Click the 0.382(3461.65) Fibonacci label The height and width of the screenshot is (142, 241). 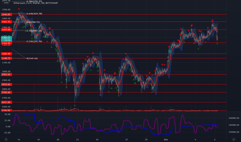pyautogui.click(x=34, y=31)
